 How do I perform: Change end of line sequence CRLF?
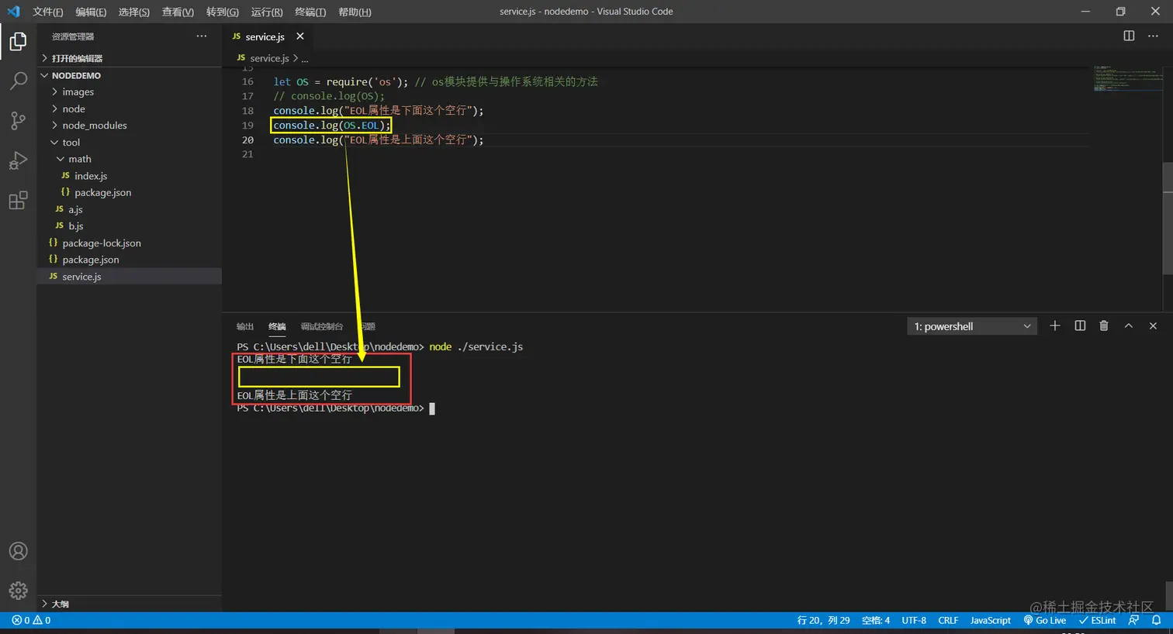[948, 620]
